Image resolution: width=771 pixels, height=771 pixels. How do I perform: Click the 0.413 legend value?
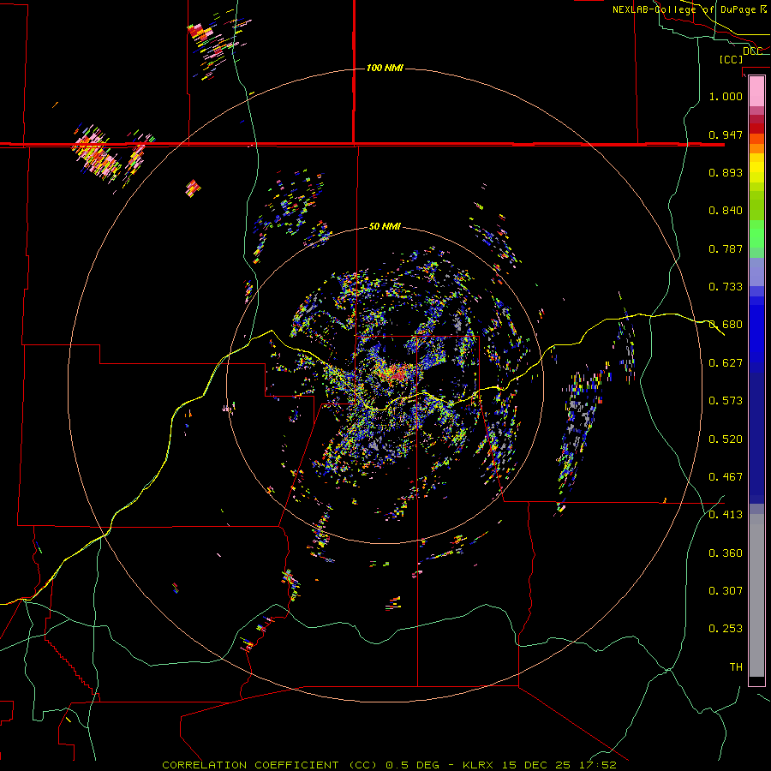[x=726, y=515]
